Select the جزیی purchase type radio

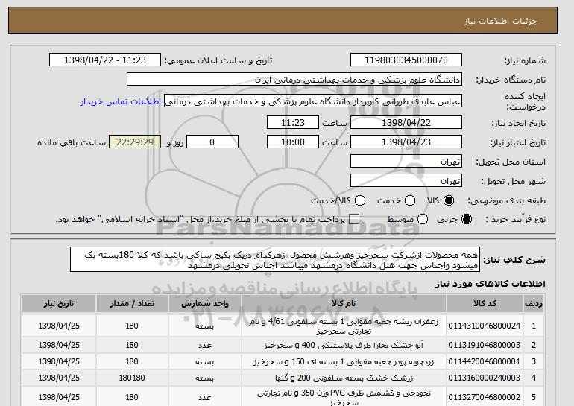[x=467, y=219]
